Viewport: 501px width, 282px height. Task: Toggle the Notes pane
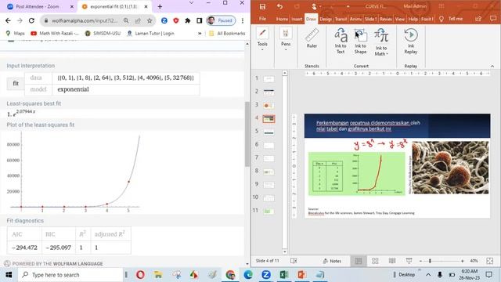point(332,261)
